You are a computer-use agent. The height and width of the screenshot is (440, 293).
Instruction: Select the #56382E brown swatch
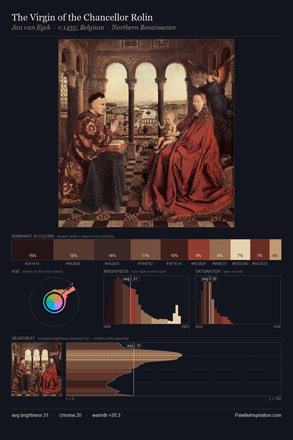[x=74, y=250]
